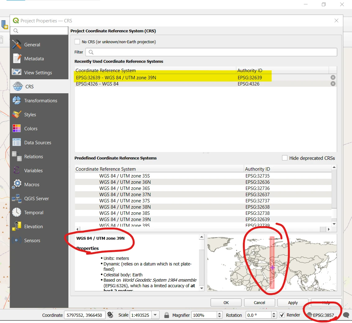Screen dimensions: 352x323
Task: Open the Variables epsilon icon
Action: coord(16,170)
